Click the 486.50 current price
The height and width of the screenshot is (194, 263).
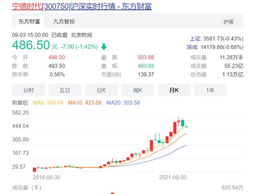[31, 45]
